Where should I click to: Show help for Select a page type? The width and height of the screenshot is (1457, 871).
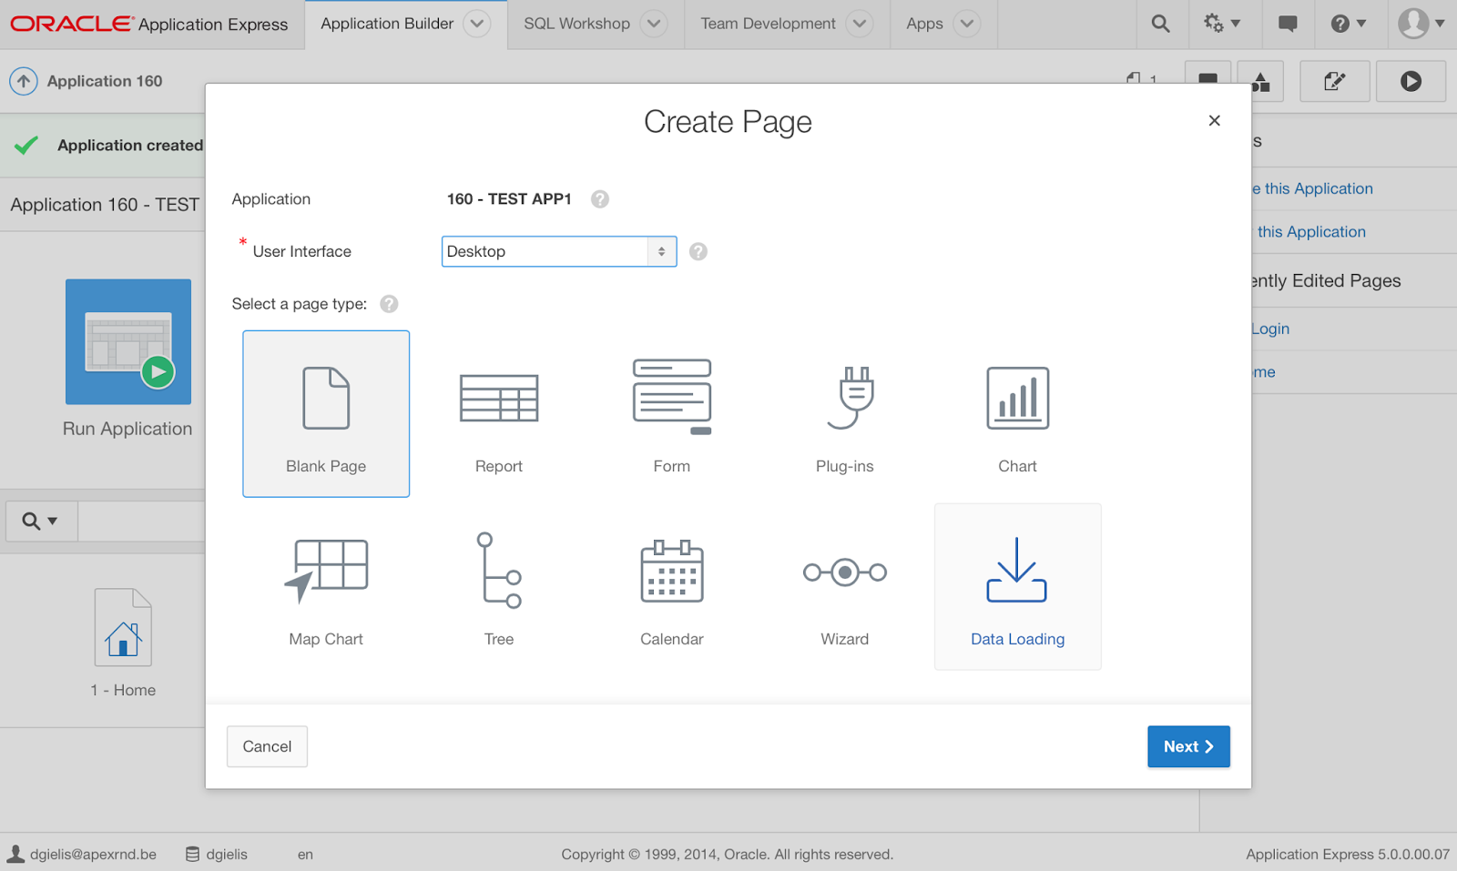click(x=389, y=304)
